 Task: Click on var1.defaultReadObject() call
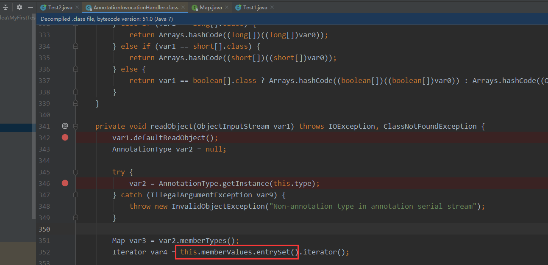pos(165,138)
